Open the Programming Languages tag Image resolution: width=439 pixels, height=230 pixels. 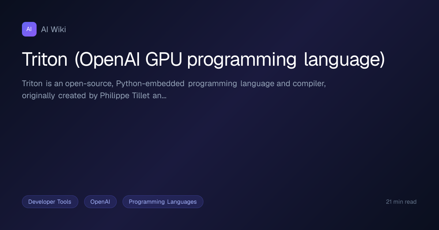[x=163, y=202]
